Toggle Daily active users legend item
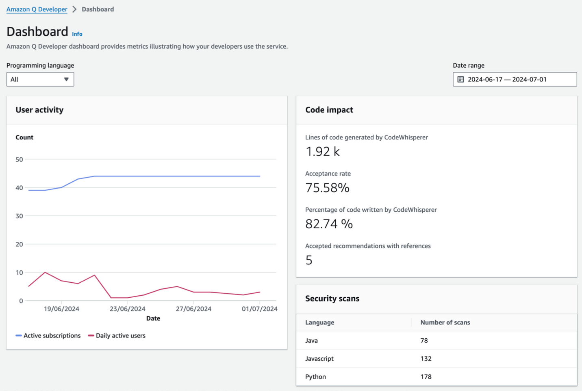The image size is (582, 391). [120, 335]
